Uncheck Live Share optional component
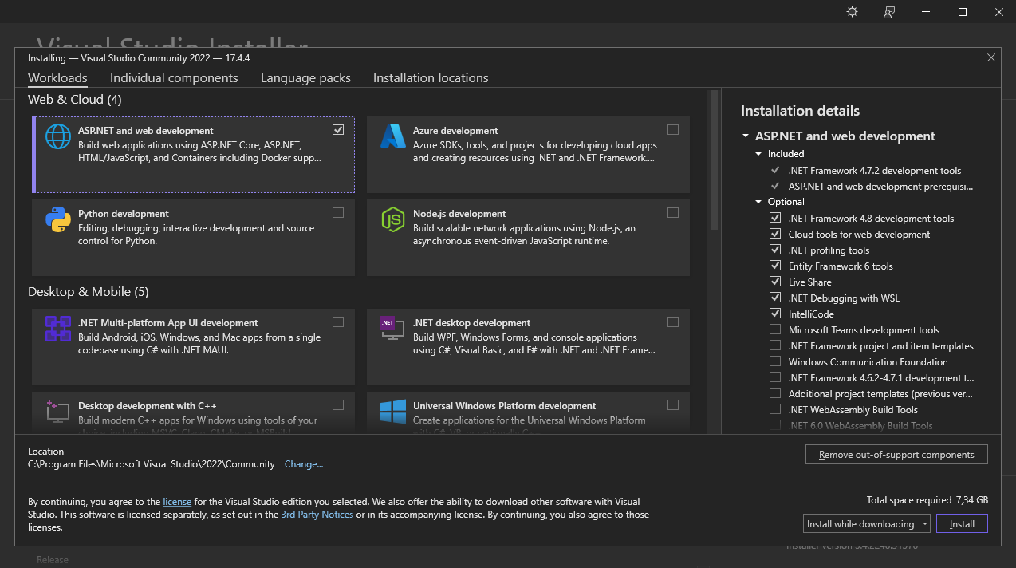Viewport: 1016px width, 568px height. point(775,282)
